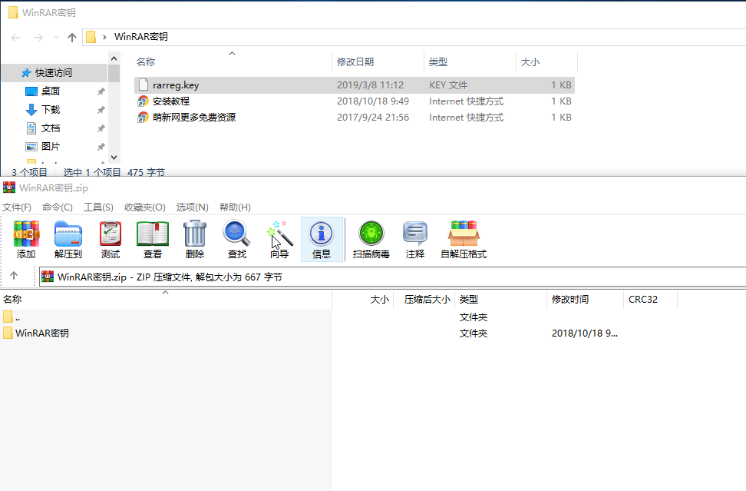The image size is (746, 491).
Task: Open the File (文件) menu
Action: coord(17,207)
